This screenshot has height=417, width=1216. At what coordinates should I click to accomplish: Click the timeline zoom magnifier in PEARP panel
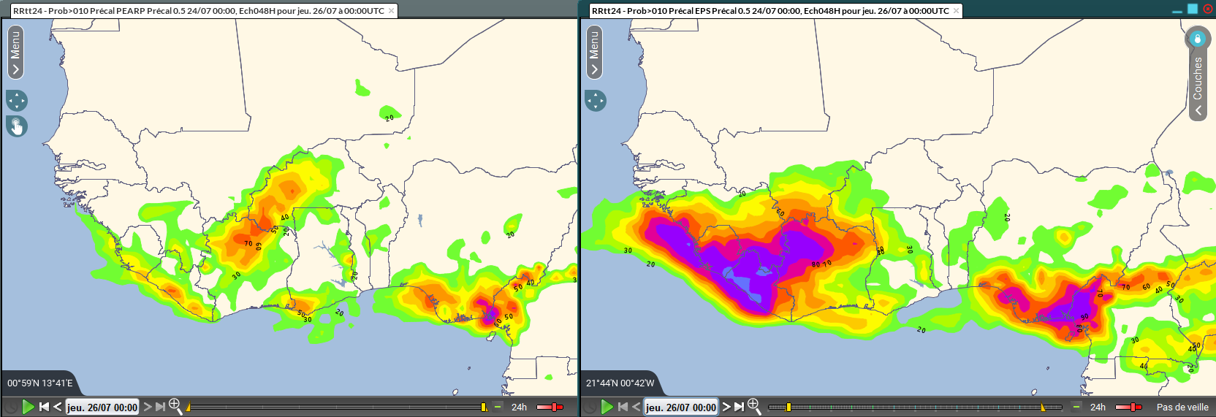(175, 406)
